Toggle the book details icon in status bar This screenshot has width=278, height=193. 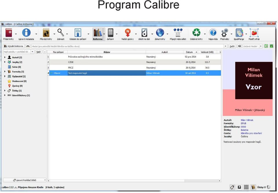tap(253, 187)
